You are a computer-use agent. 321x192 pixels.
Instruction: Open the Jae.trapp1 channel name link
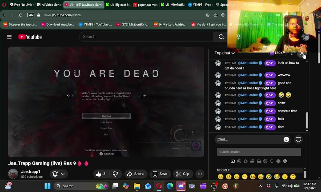point(31,171)
